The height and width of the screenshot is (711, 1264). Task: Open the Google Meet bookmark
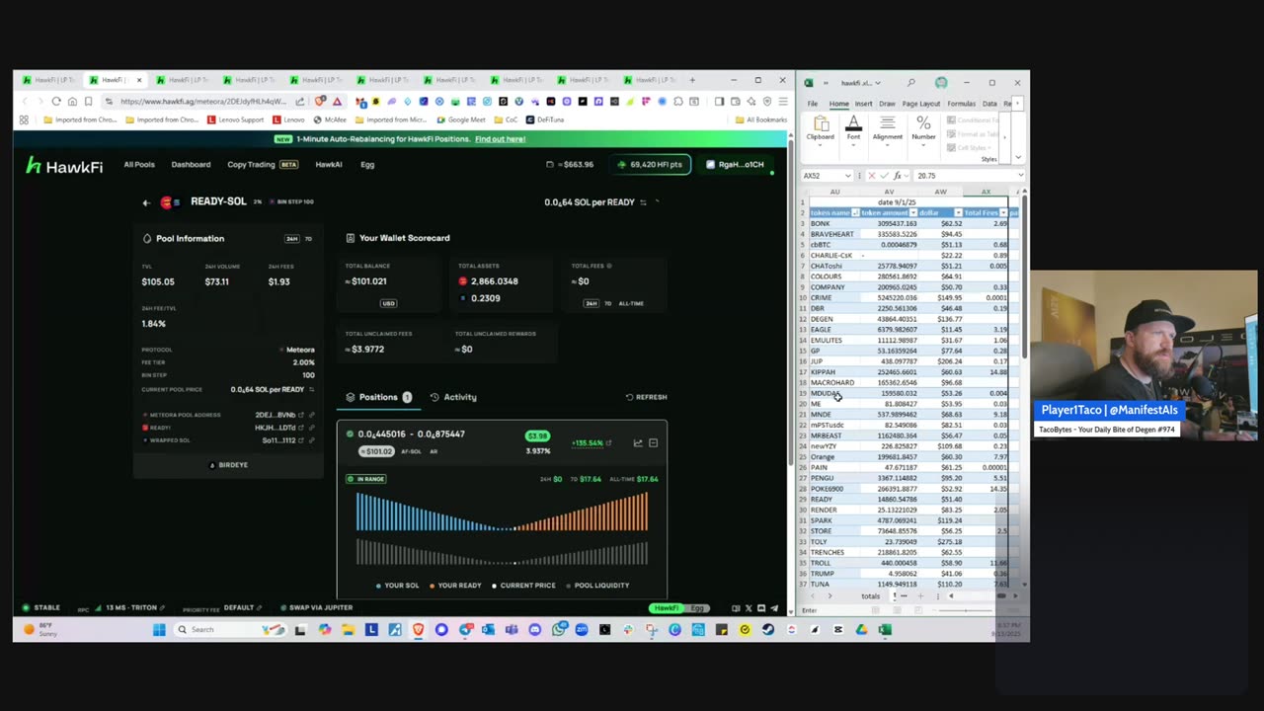(460, 119)
